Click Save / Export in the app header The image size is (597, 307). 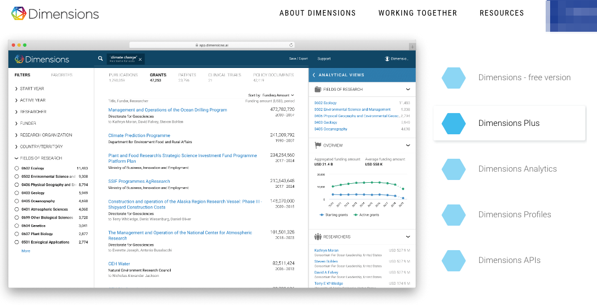[x=298, y=59]
